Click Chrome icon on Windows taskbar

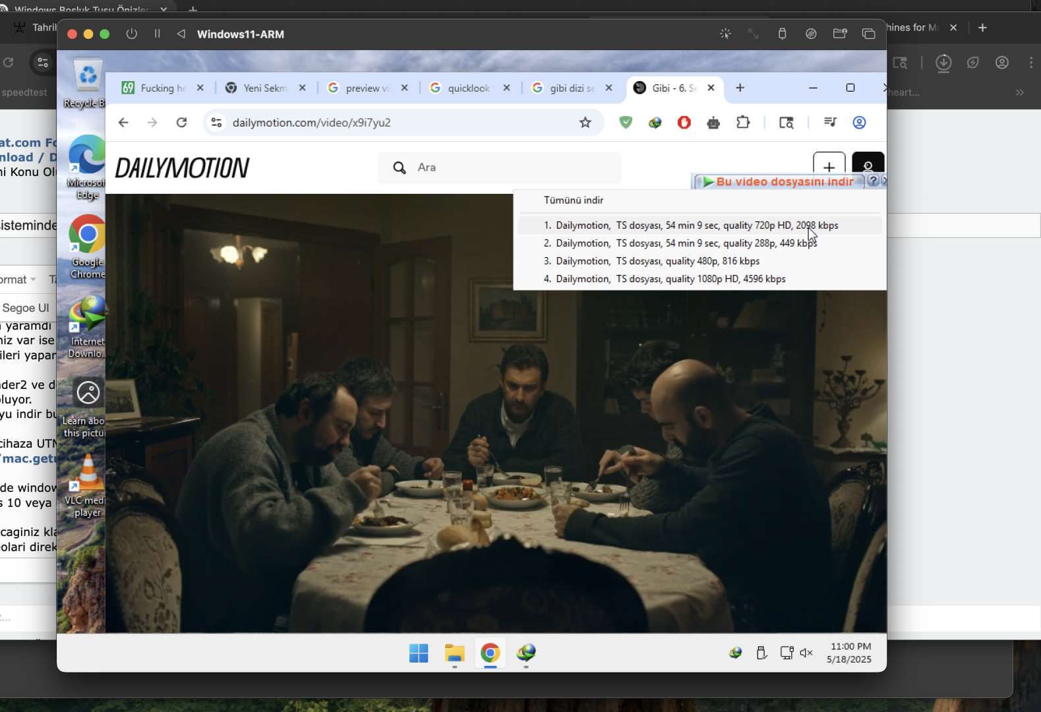pyautogui.click(x=490, y=653)
